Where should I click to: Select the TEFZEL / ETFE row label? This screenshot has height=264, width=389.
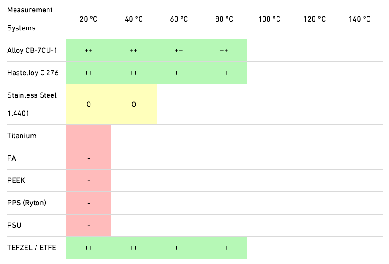[x=32, y=248]
